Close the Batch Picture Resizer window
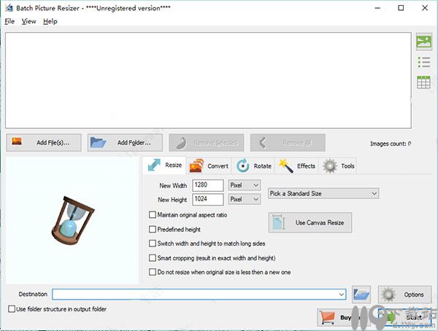Image resolution: width=438 pixels, height=331 pixels. click(x=425, y=8)
